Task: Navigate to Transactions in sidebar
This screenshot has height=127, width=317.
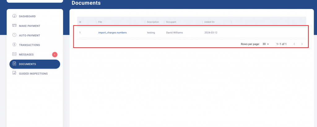Action: coord(29,45)
